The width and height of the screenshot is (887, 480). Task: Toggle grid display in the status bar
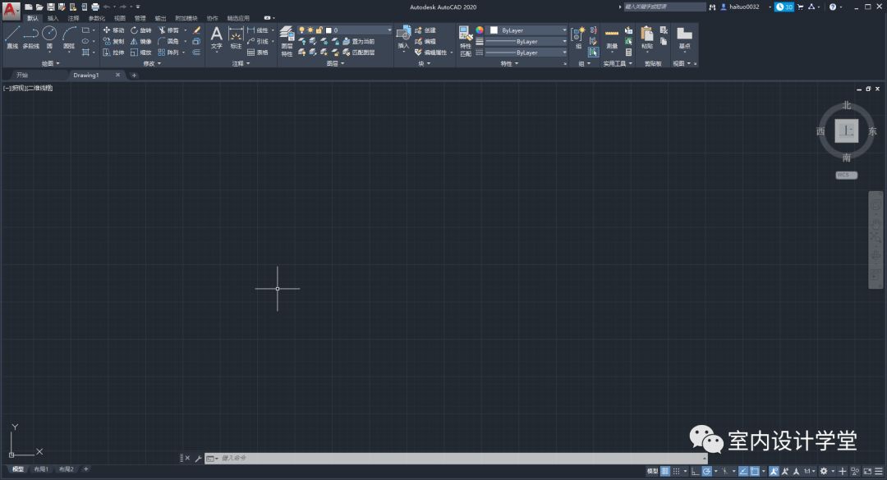pyautogui.click(x=664, y=472)
